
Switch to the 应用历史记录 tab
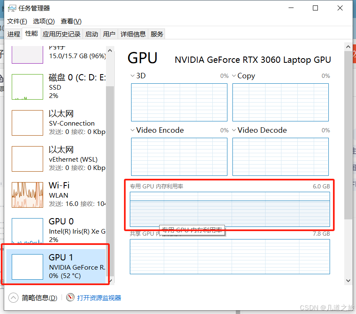(62, 34)
